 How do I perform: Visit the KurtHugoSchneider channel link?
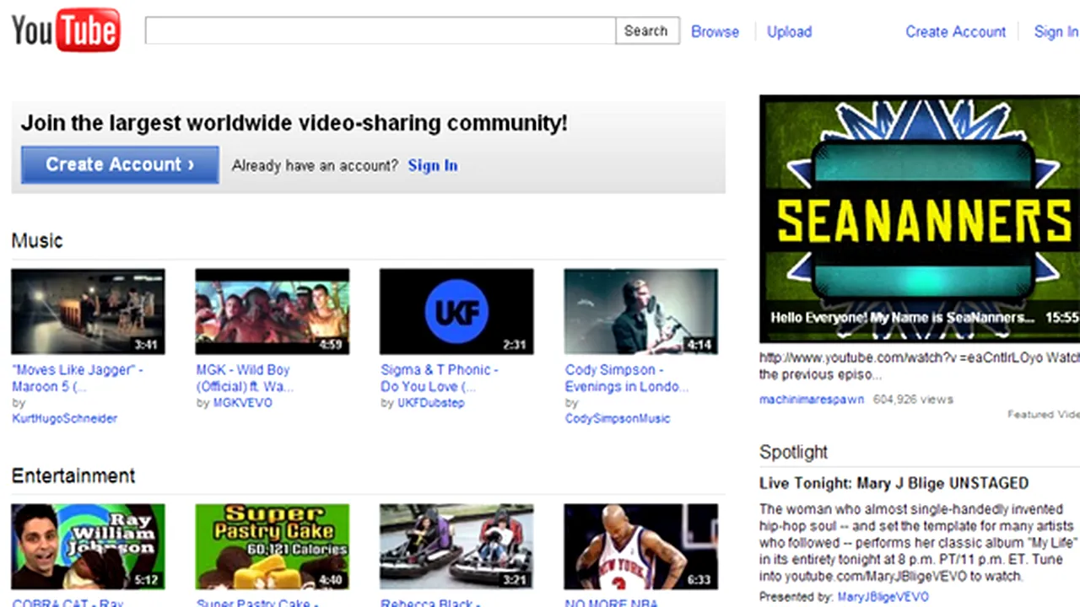coord(65,418)
